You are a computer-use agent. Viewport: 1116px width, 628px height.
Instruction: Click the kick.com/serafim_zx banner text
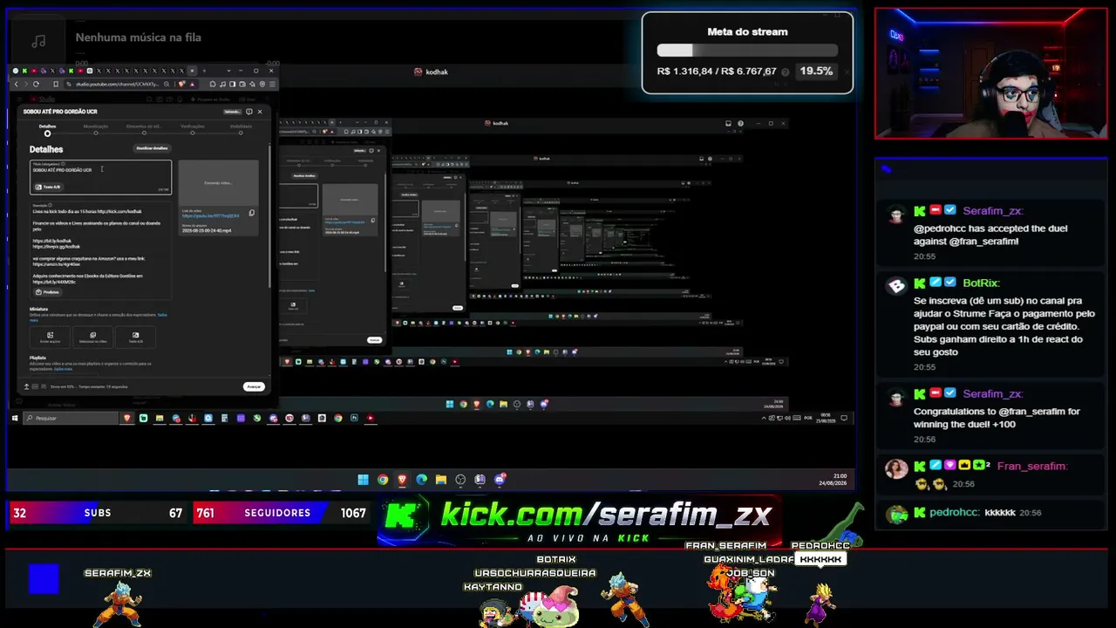(606, 515)
